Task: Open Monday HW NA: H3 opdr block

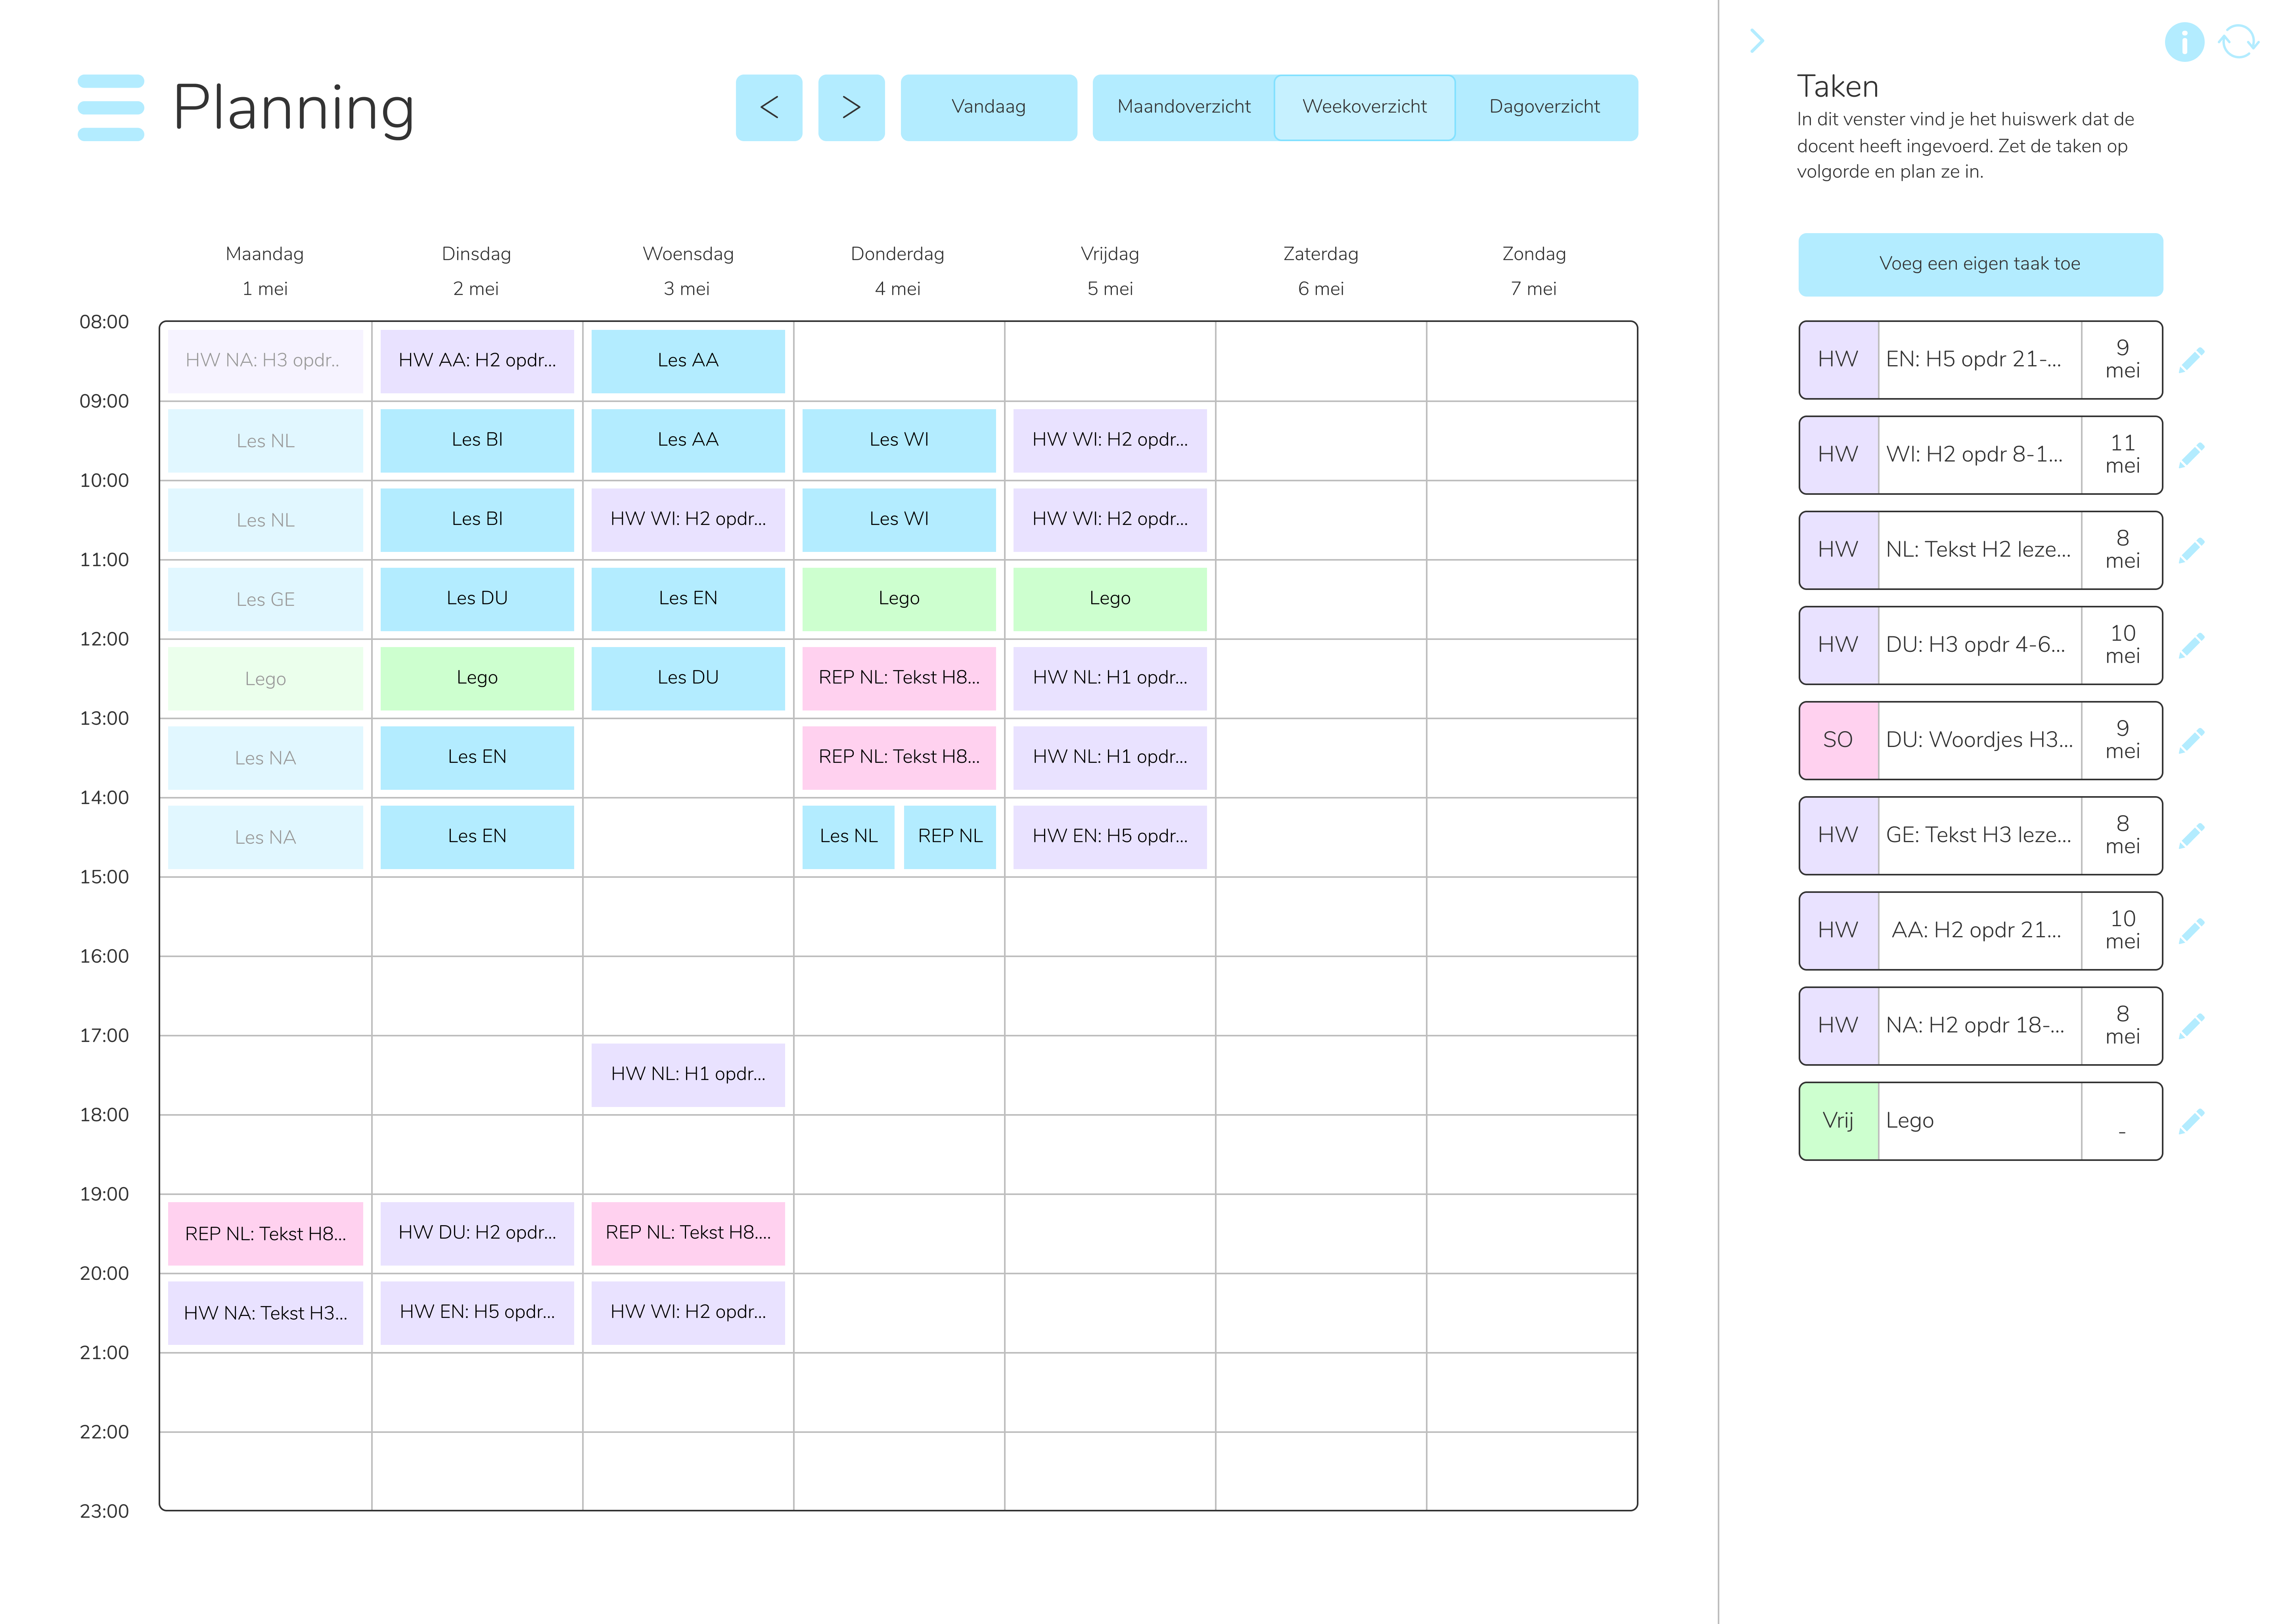Action: [x=265, y=361]
